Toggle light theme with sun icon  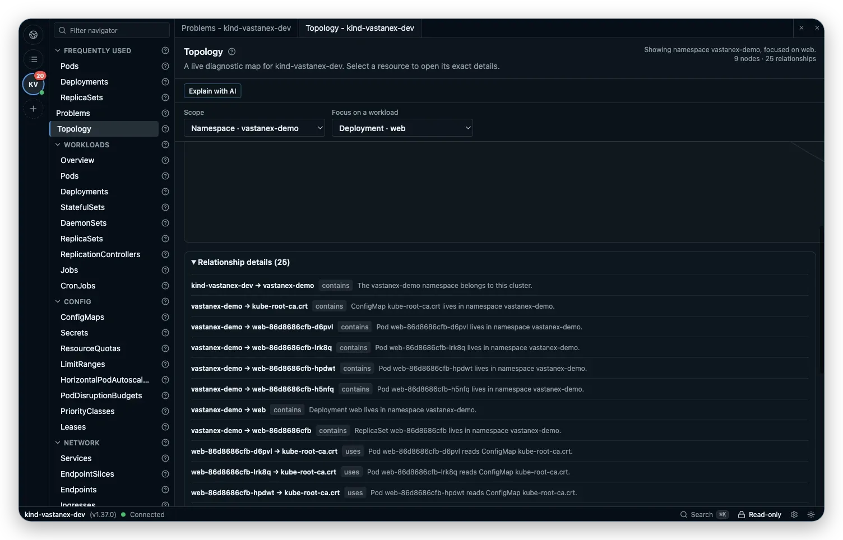click(811, 515)
